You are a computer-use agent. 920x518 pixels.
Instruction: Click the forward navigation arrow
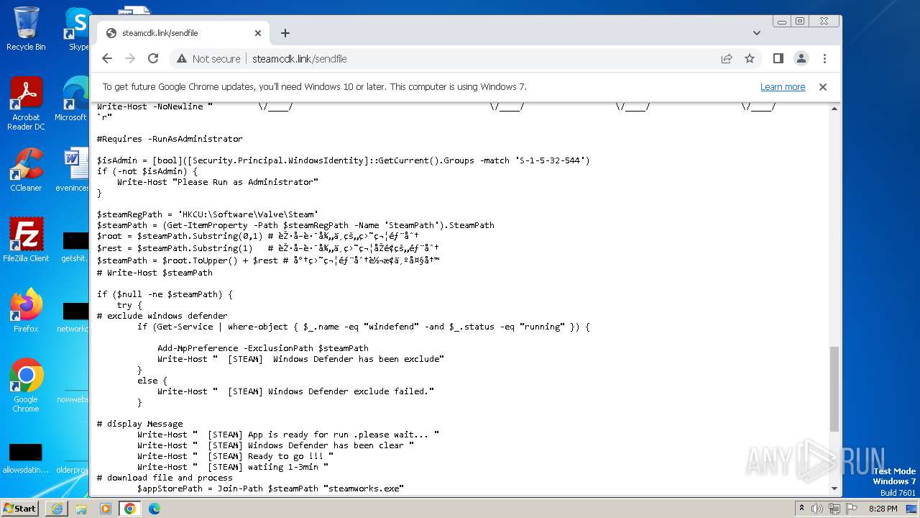coord(130,58)
